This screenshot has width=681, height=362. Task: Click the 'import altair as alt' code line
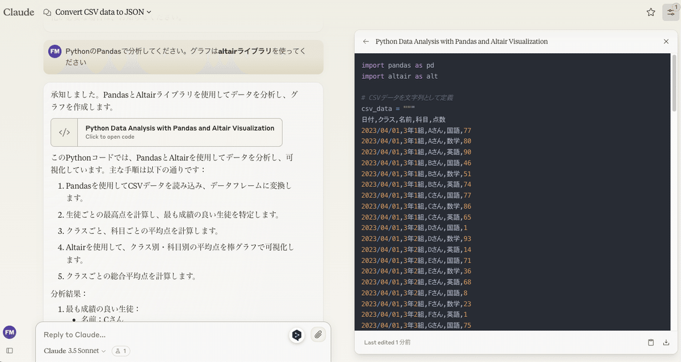400,76
